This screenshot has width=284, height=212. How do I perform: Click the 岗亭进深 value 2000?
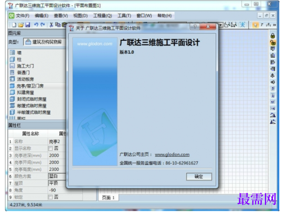(54, 155)
